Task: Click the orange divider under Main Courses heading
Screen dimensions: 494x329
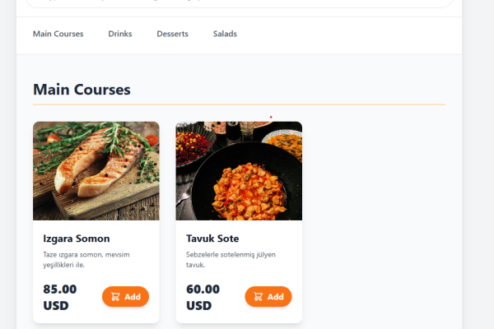Action: click(x=239, y=105)
